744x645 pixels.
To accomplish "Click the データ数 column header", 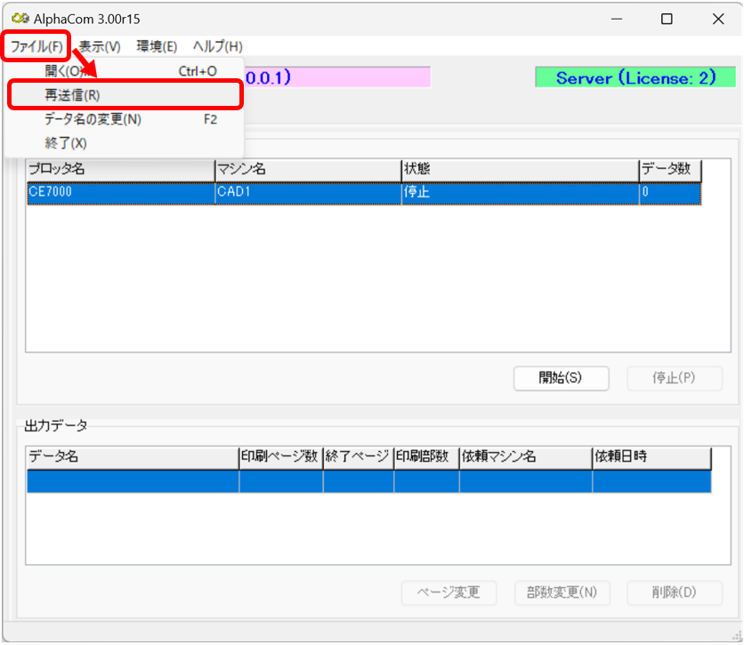I will [670, 169].
